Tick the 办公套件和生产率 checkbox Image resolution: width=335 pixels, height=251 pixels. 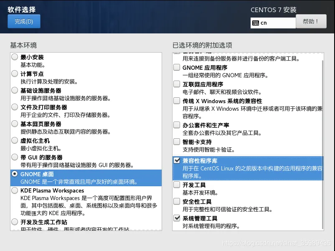(x=177, y=125)
